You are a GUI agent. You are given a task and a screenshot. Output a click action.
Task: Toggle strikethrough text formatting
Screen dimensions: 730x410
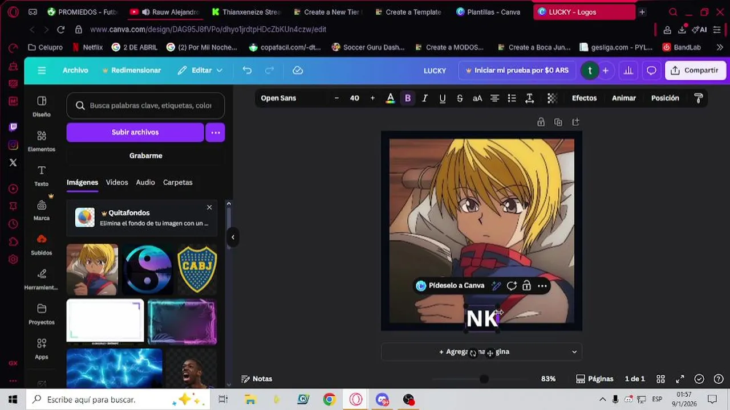460,98
